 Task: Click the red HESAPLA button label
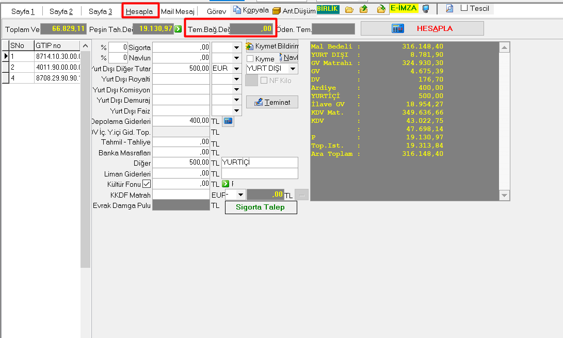(x=435, y=28)
